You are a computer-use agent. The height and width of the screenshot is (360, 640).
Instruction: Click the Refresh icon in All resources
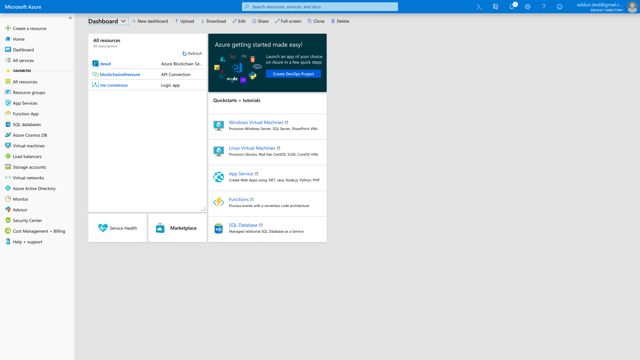click(184, 54)
